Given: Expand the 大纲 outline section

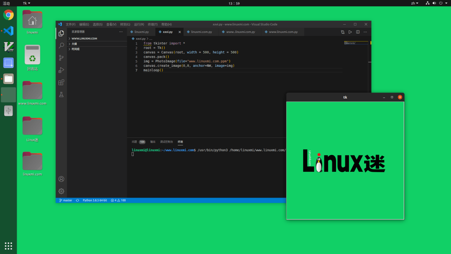Looking at the screenshot, I should tap(74, 44).
